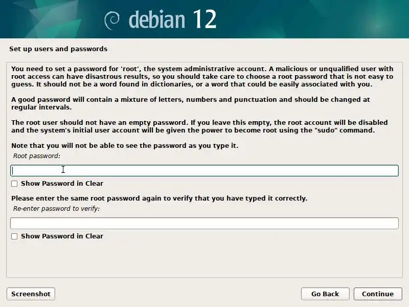Click the second 'Show Password in Clear' label text
The image size is (409, 307).
(x=62, y=236)
